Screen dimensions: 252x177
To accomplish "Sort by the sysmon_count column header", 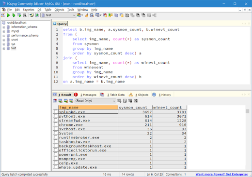I will click(x=135, y=108).
